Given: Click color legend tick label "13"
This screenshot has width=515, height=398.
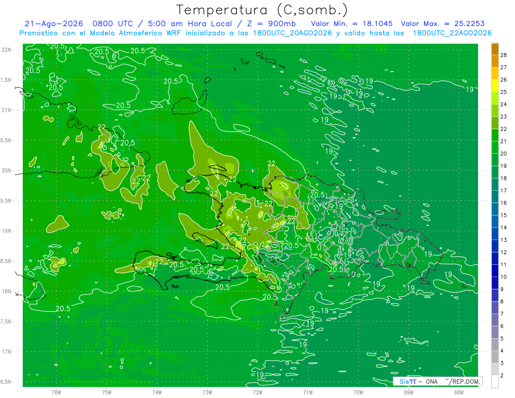Looking at the screenshot, I should point(504,240).
